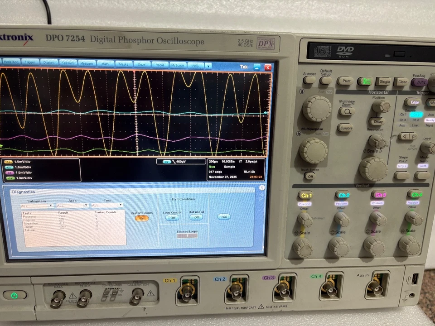Enable Halt on Fail
The width and height of the screenshot is (435, 326).
pos(196,218)
